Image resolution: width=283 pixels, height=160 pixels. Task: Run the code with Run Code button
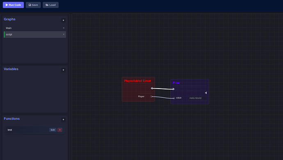pyautogui.click(x=13, y=5)
